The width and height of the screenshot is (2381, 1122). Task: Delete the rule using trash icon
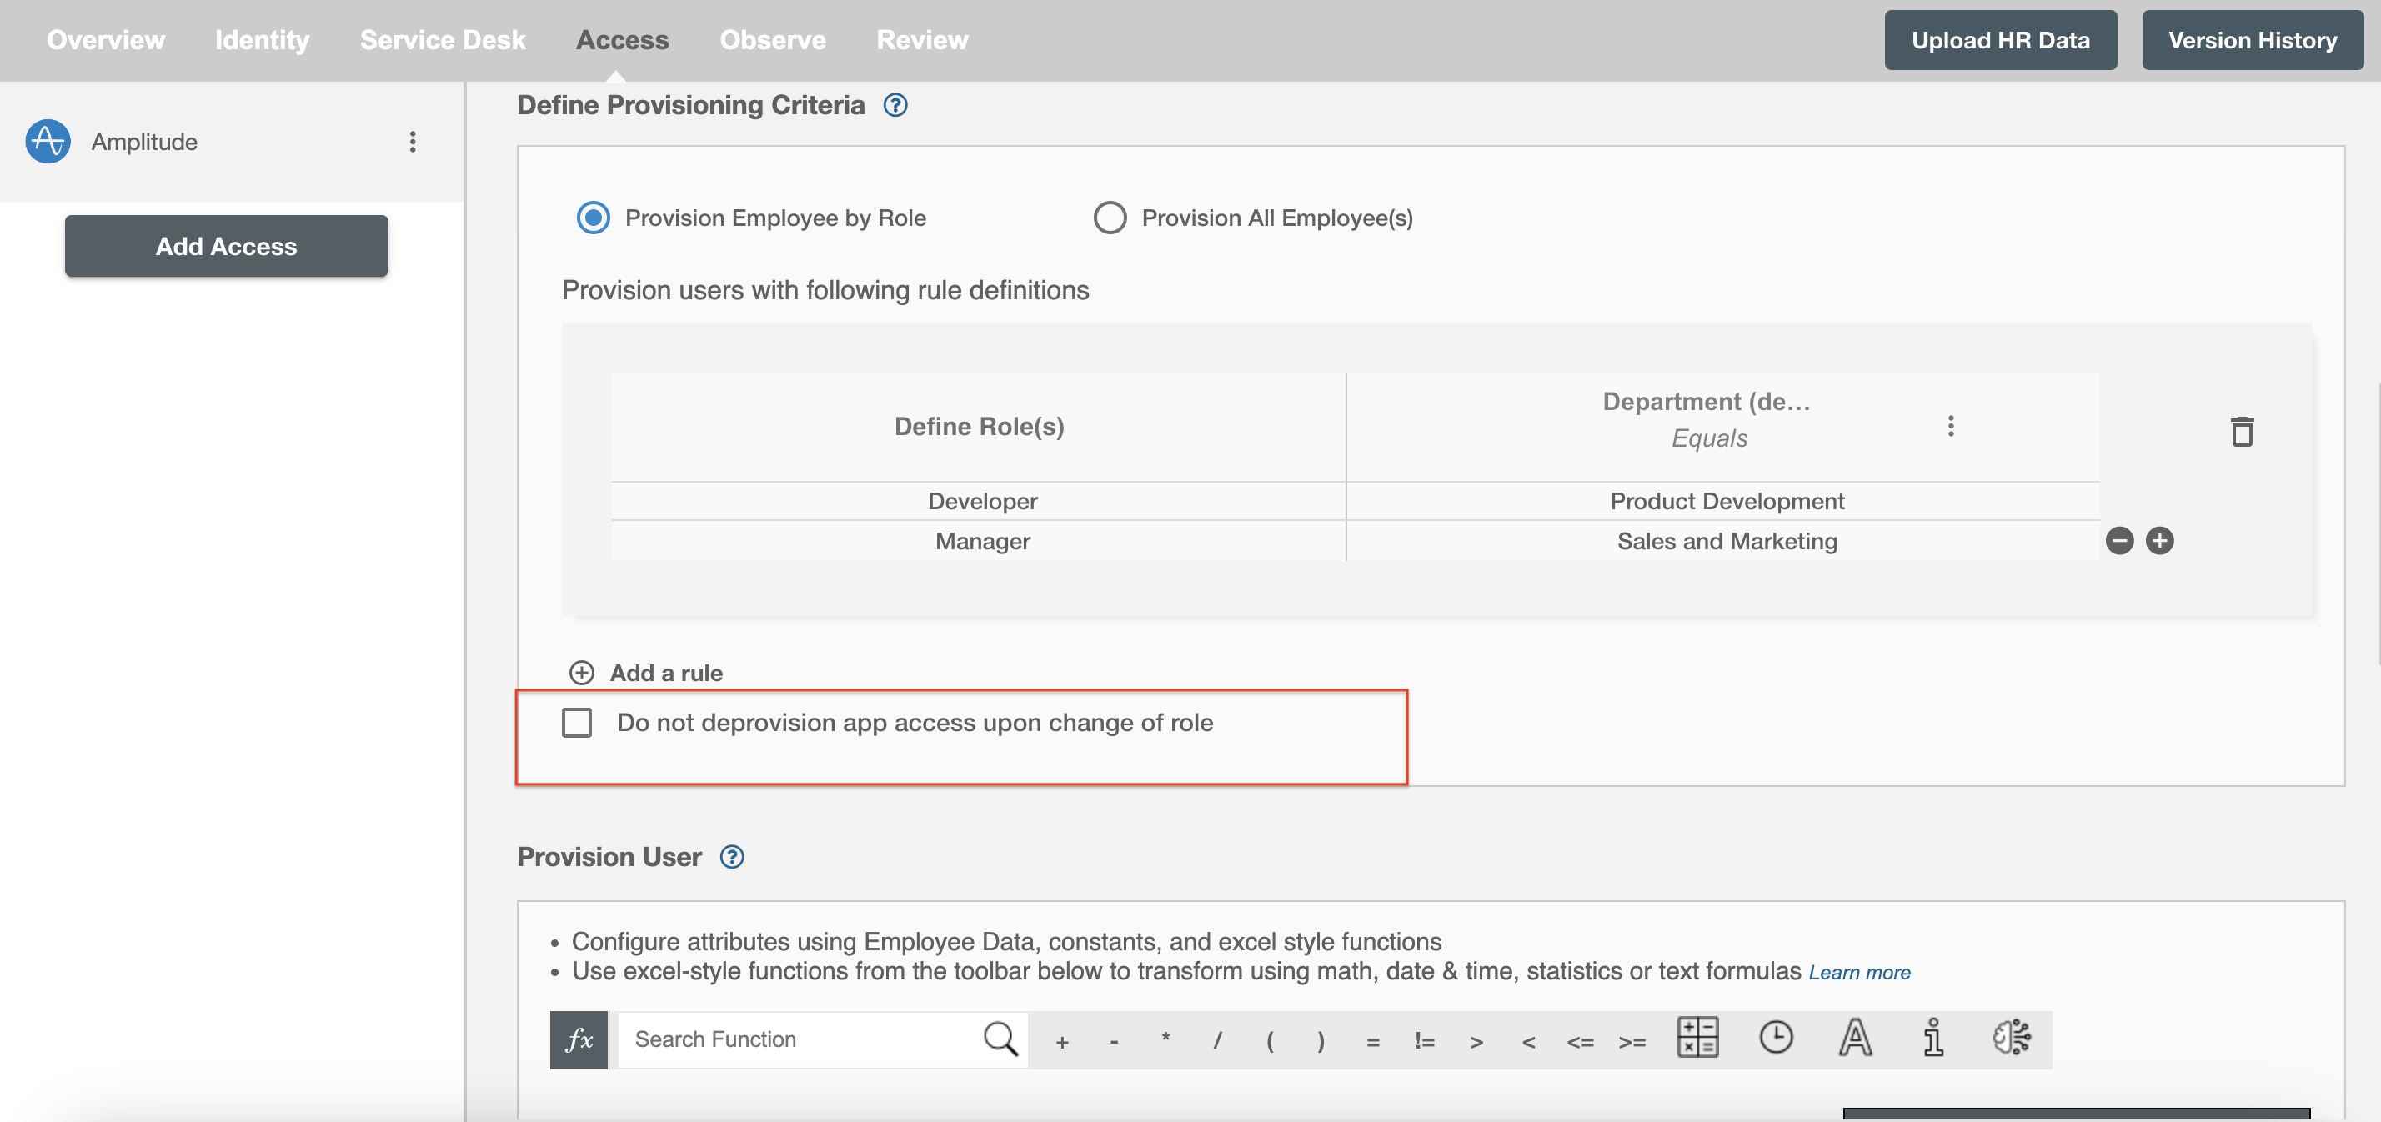[2242, 432]
